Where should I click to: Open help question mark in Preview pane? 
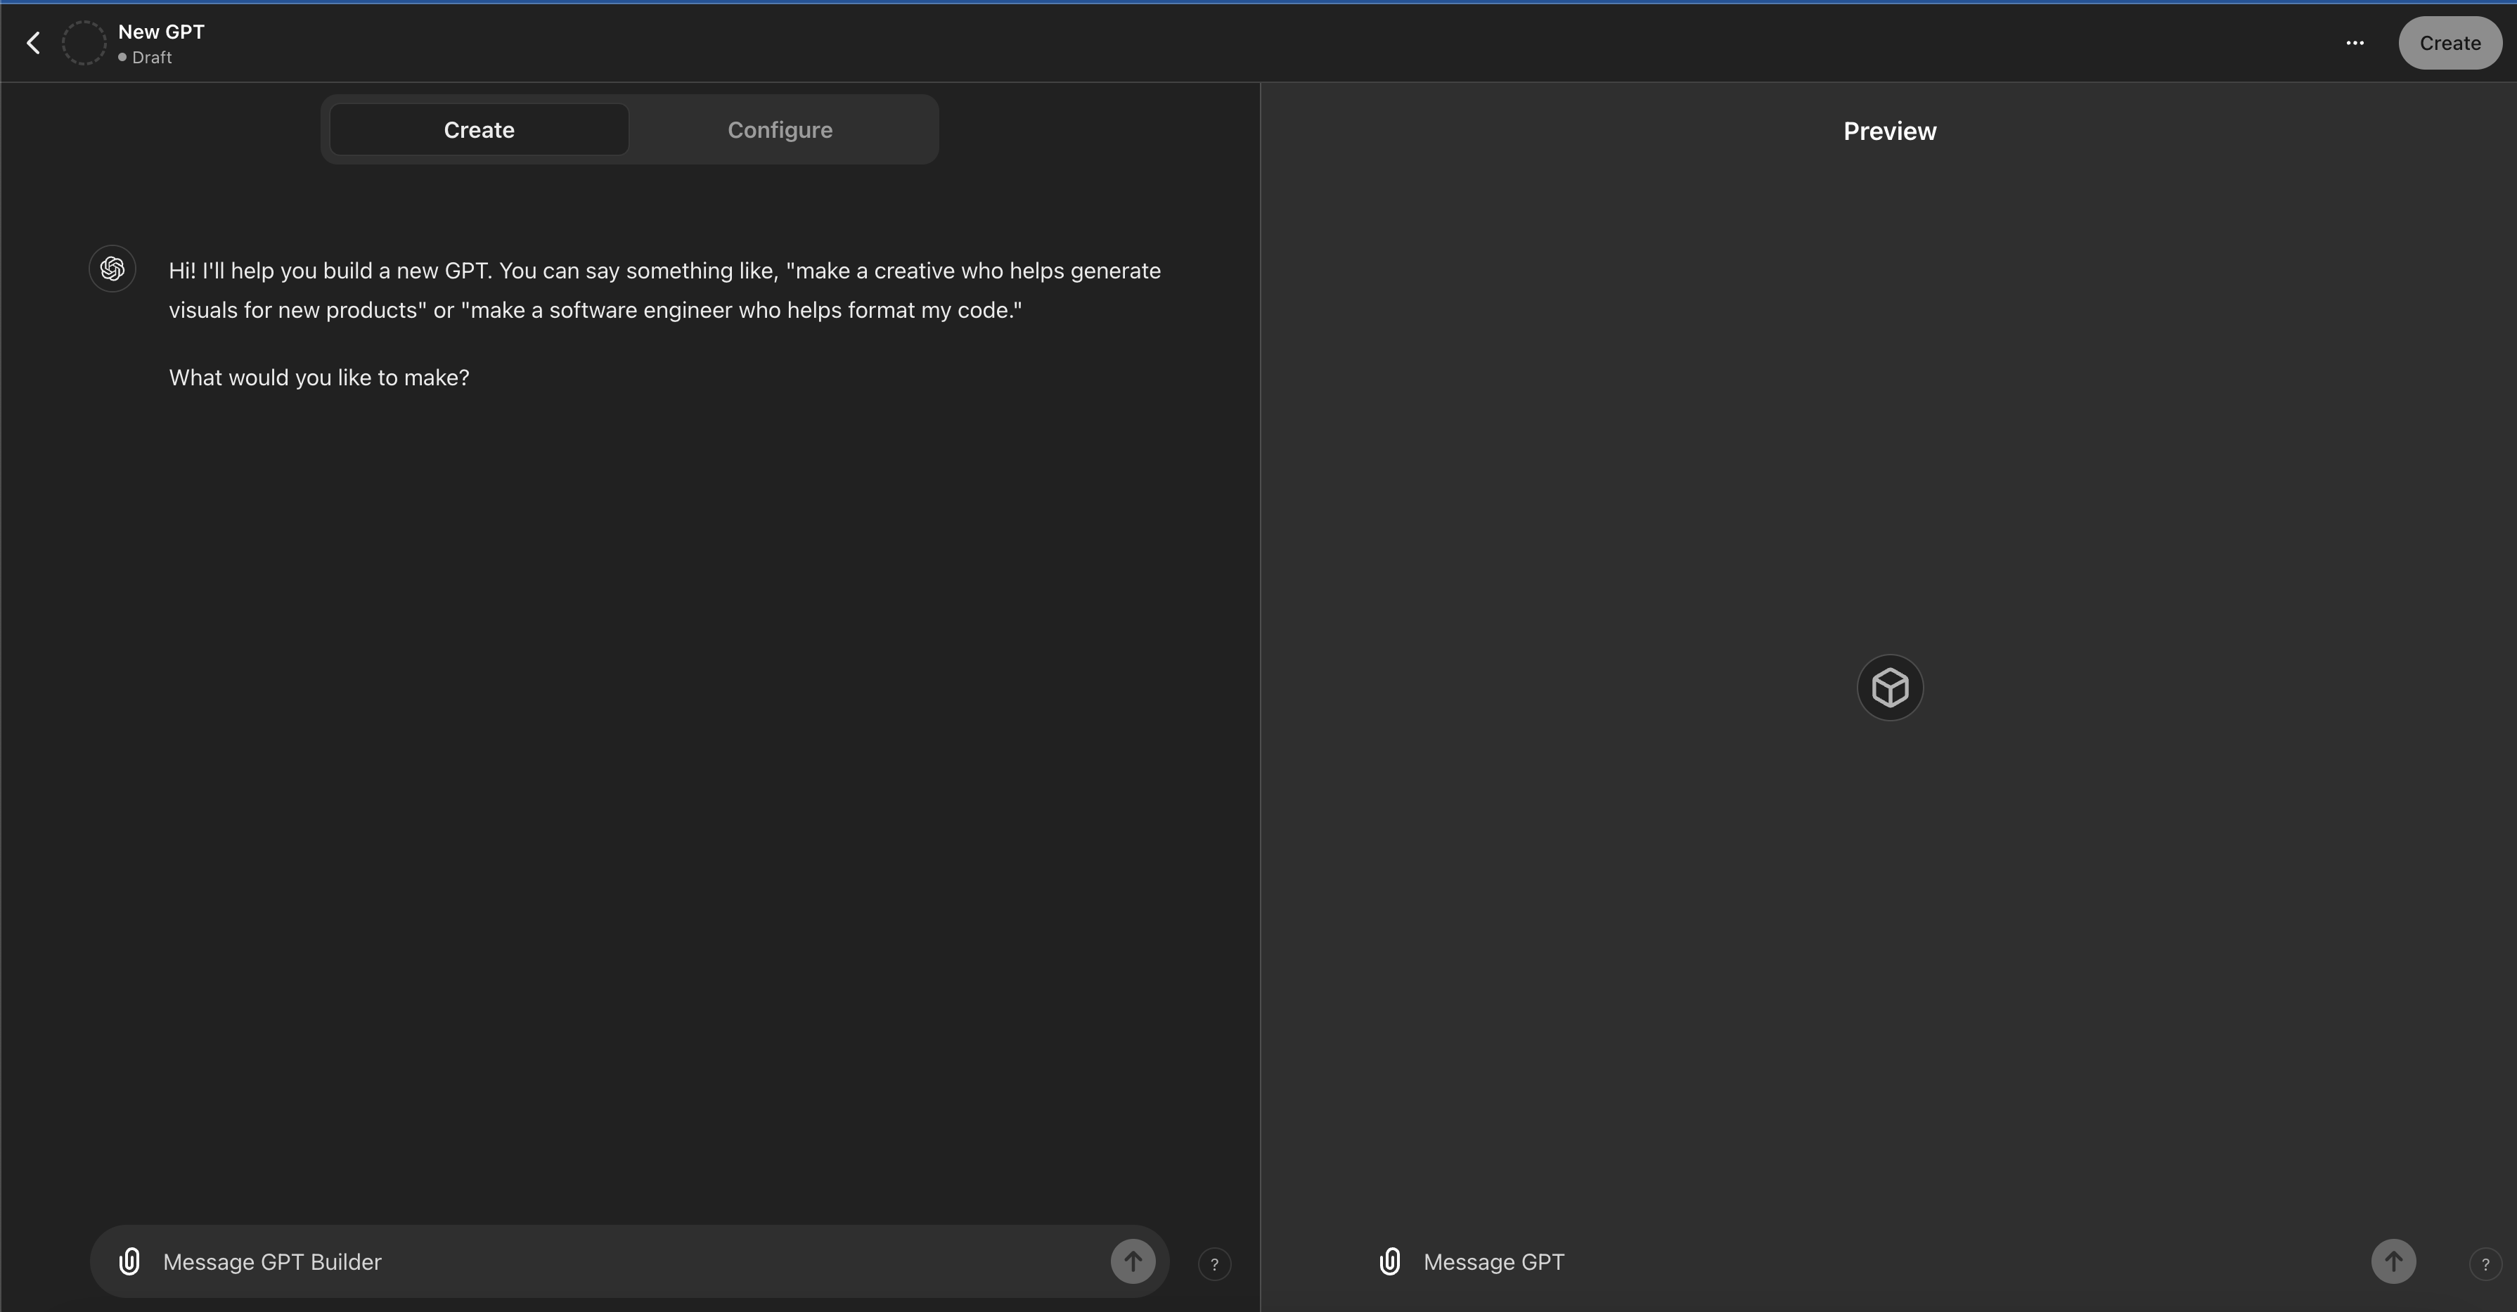(x=2485, y=1264)
